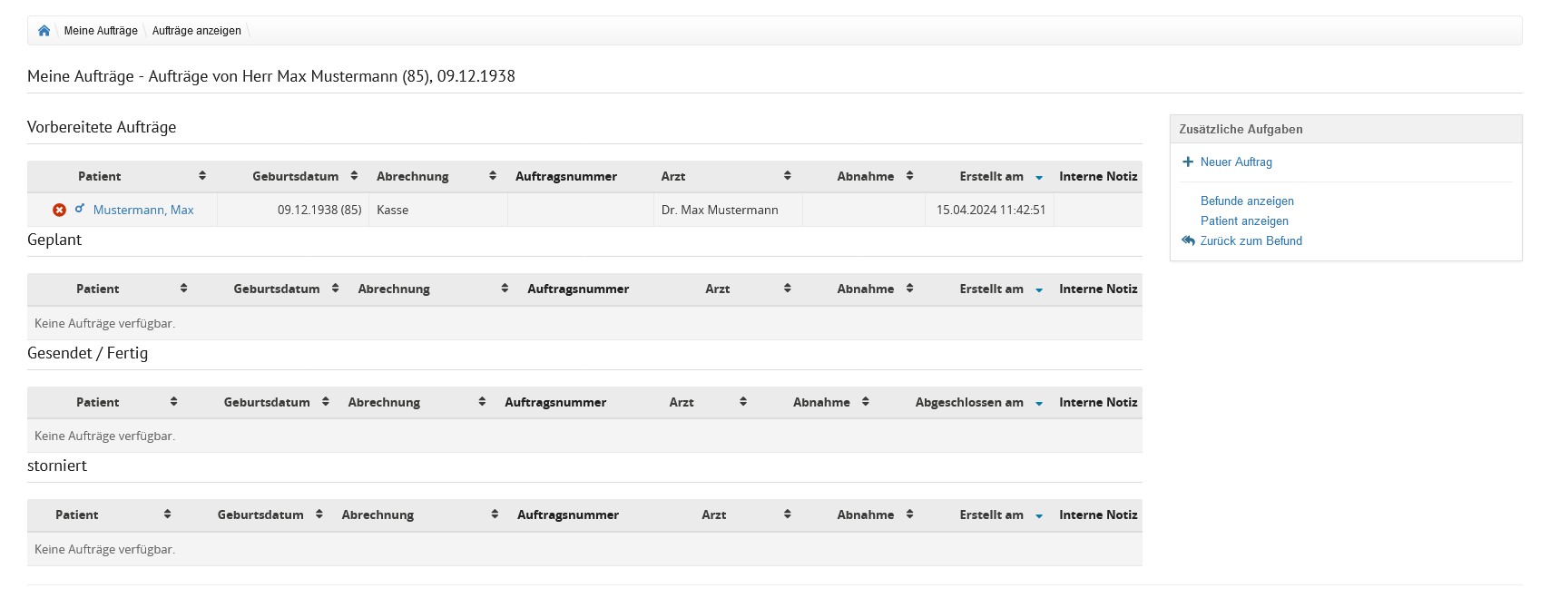Open Meine Aufträge breadcrumb item

pyautogui.click(x=101, y=31)
